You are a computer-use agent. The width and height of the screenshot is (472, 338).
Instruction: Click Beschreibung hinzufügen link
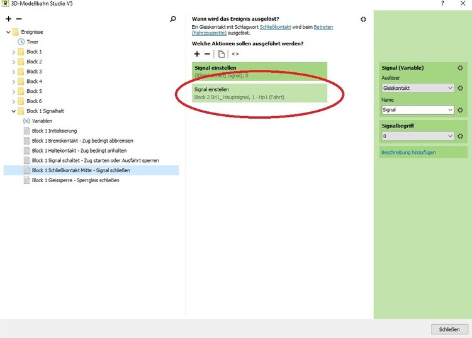(408, 152)
